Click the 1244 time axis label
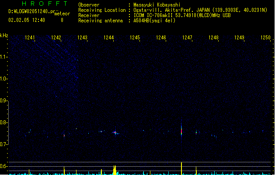 coord(108,38)
